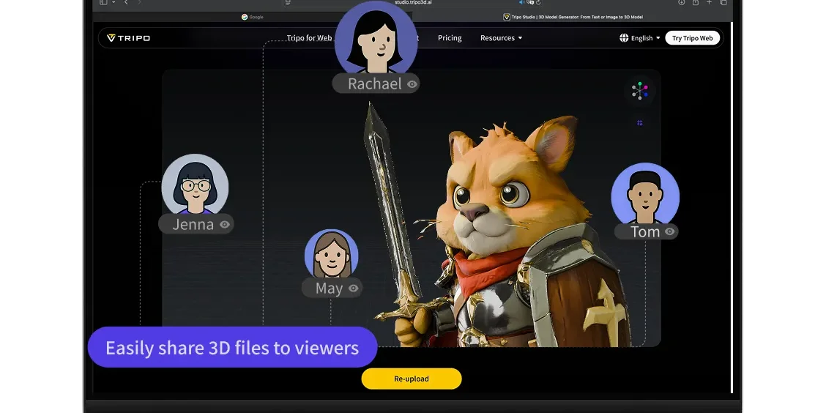
Task: Click the Tripo favicon in the tab
Action: click(506, 17)
